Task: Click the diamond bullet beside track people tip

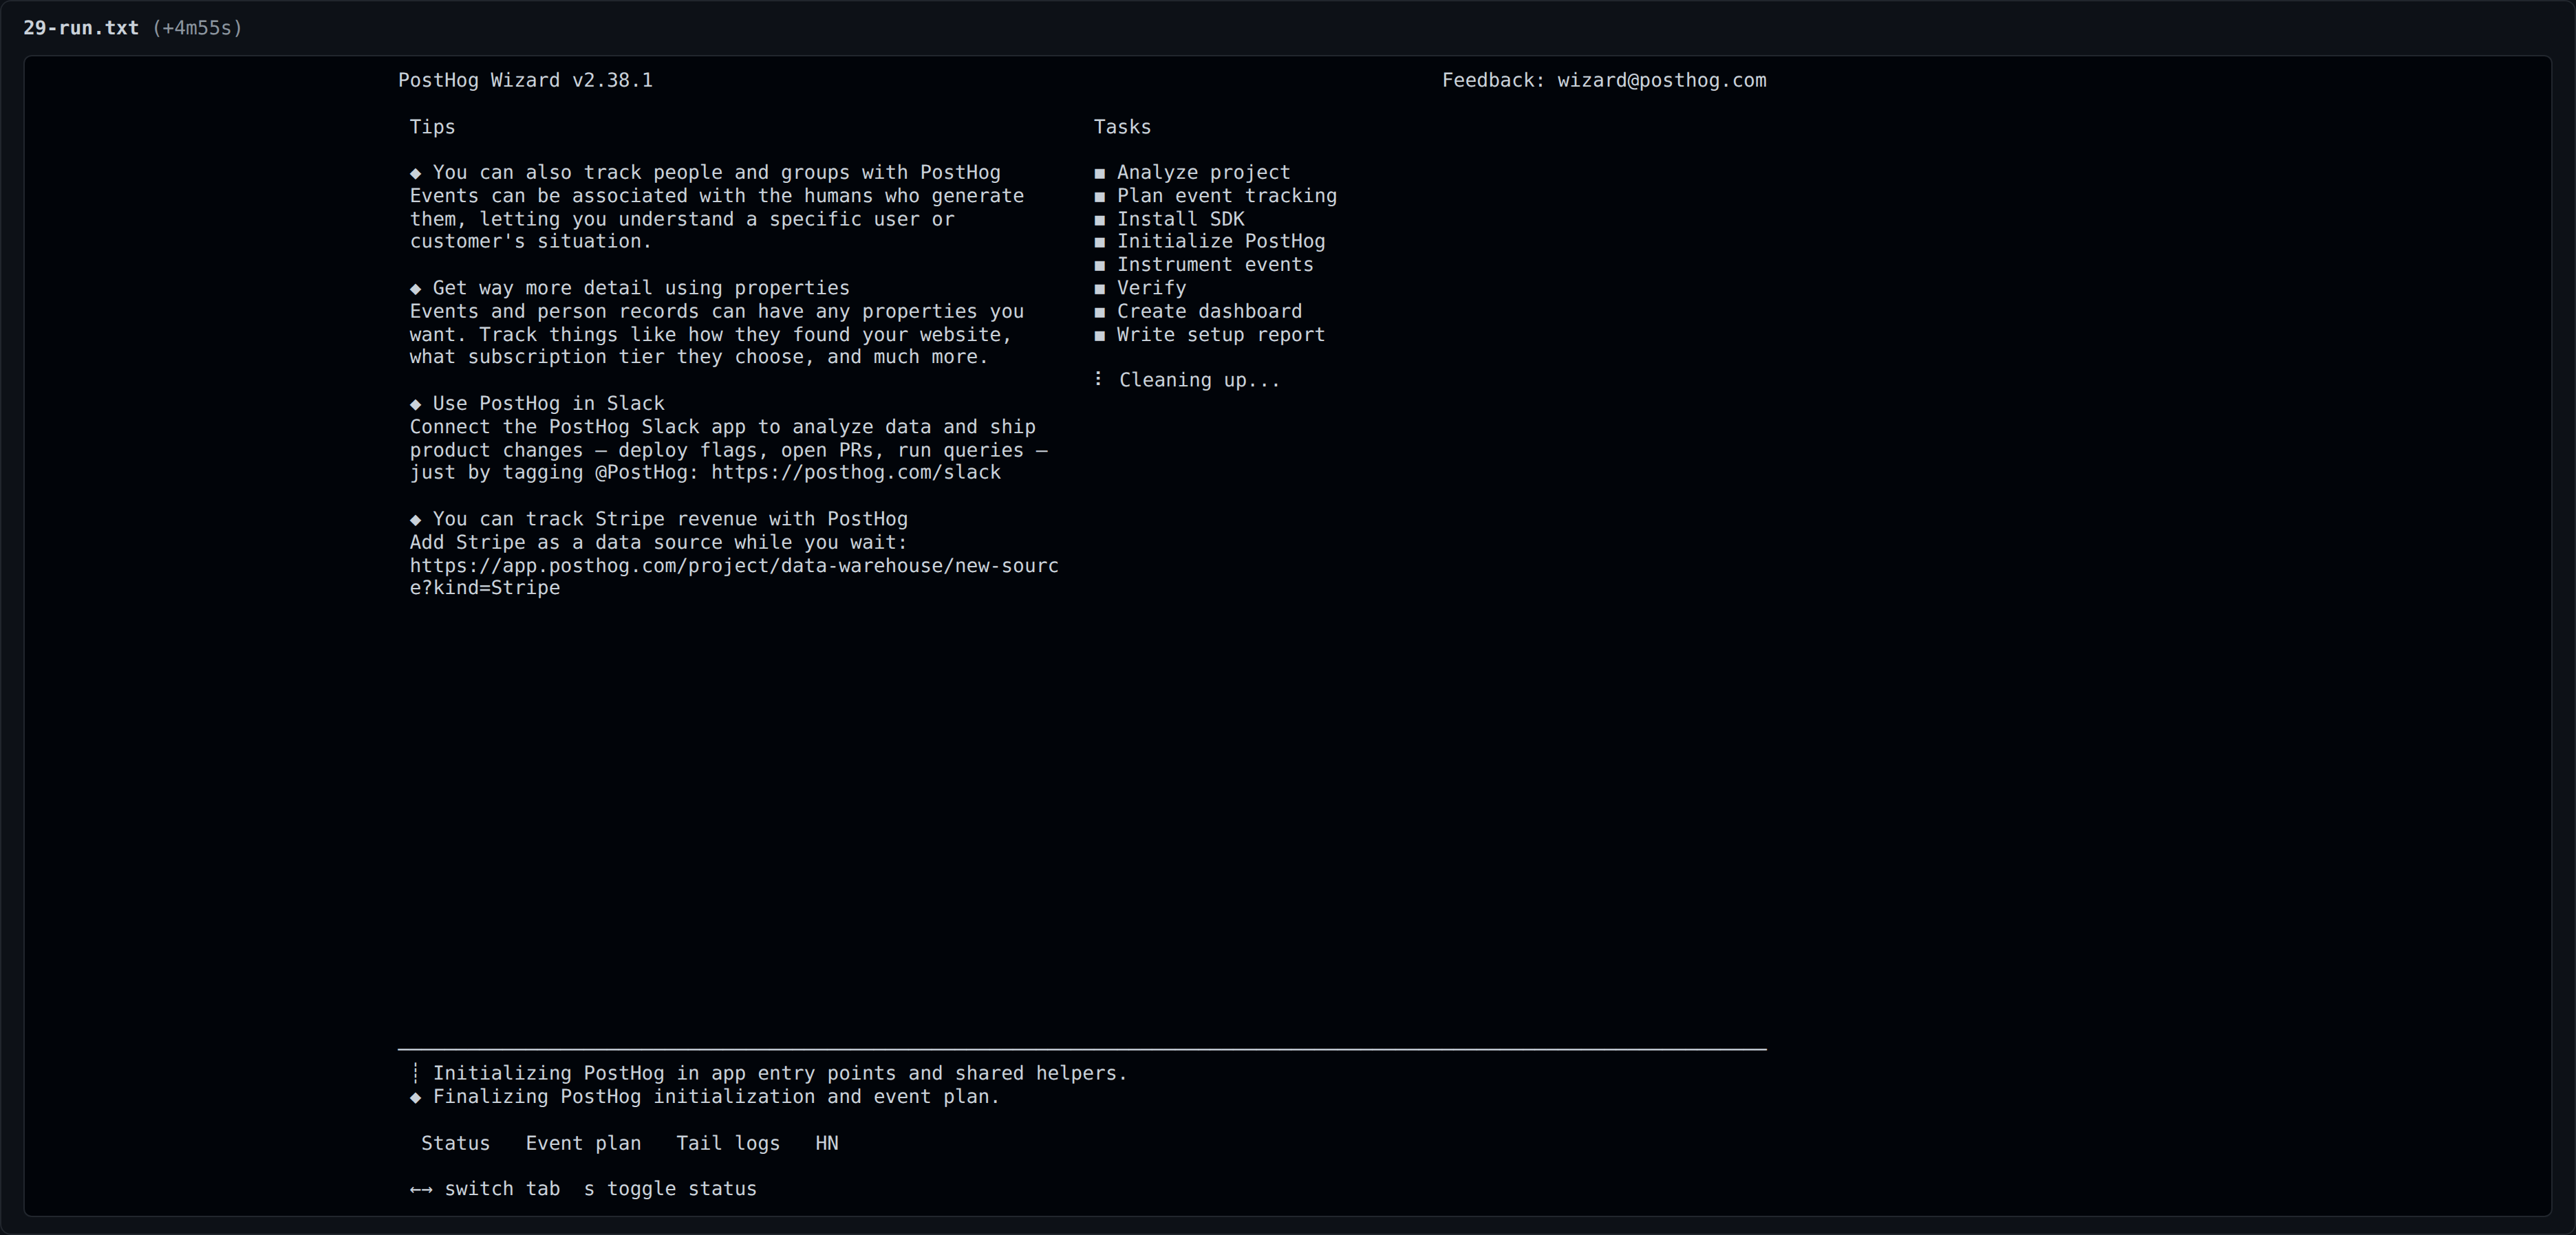Action: tap(415, 173)
